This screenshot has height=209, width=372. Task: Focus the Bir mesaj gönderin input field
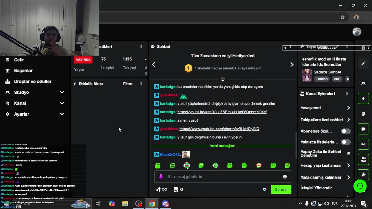223,176
